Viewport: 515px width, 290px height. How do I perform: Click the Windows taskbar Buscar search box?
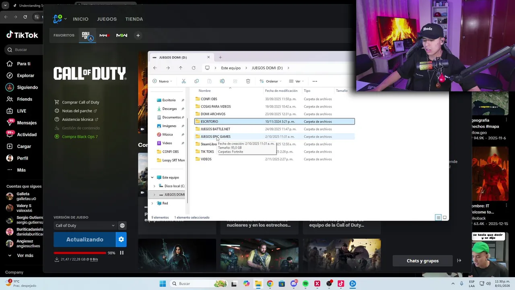(x=199, y=284)
